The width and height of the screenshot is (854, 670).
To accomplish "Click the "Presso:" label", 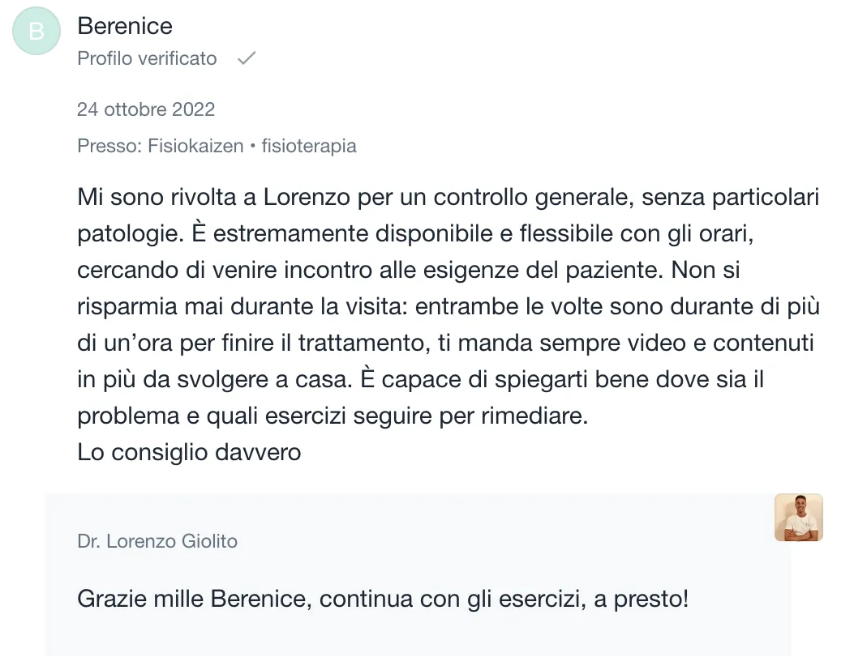I will click(x=109, y=146).
